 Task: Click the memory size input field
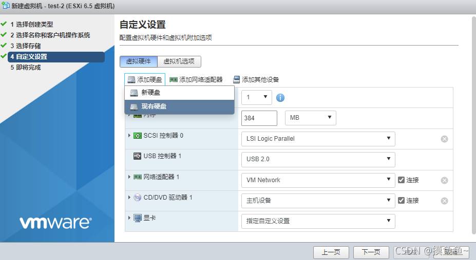click(259, 118)
